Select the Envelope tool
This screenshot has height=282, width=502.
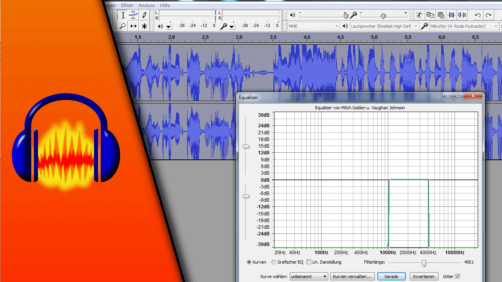(133, 15)
